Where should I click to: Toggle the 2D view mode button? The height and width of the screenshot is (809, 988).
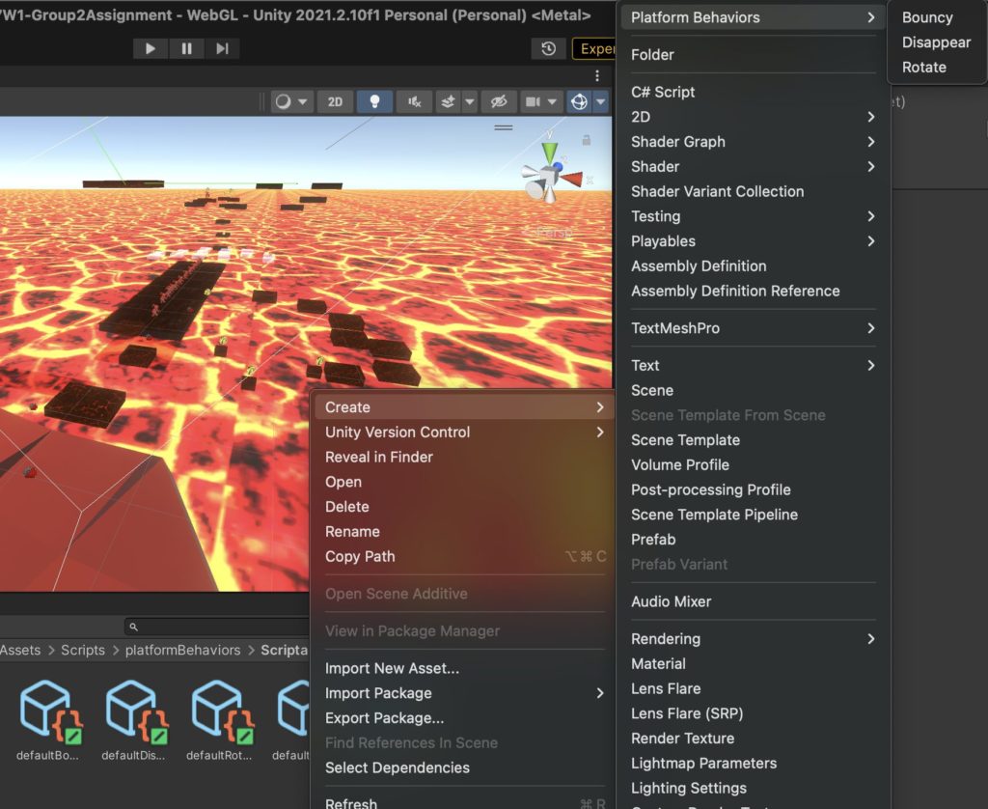(x=335, y=101)
